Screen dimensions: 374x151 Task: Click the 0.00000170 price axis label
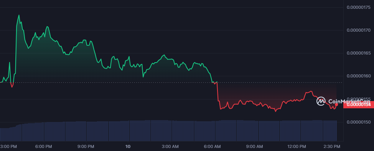click(359, 31)
